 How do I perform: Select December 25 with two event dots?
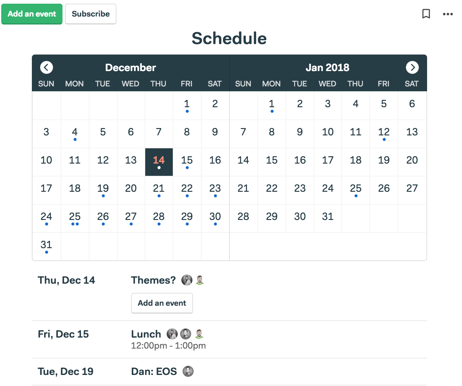[75, 218]
